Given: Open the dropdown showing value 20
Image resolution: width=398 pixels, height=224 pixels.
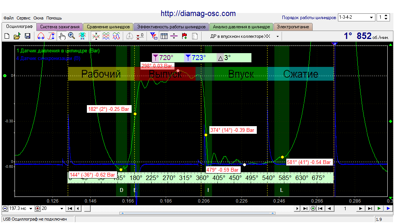Looking at the screenshot, I should [62, 209].
